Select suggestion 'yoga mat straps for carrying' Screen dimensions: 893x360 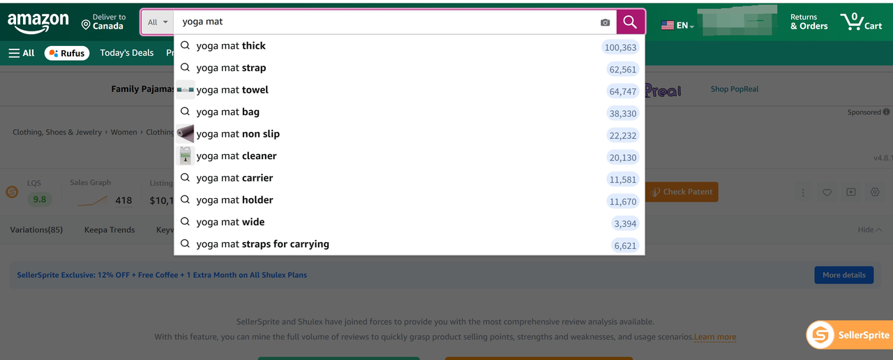(x=409, y=244)
